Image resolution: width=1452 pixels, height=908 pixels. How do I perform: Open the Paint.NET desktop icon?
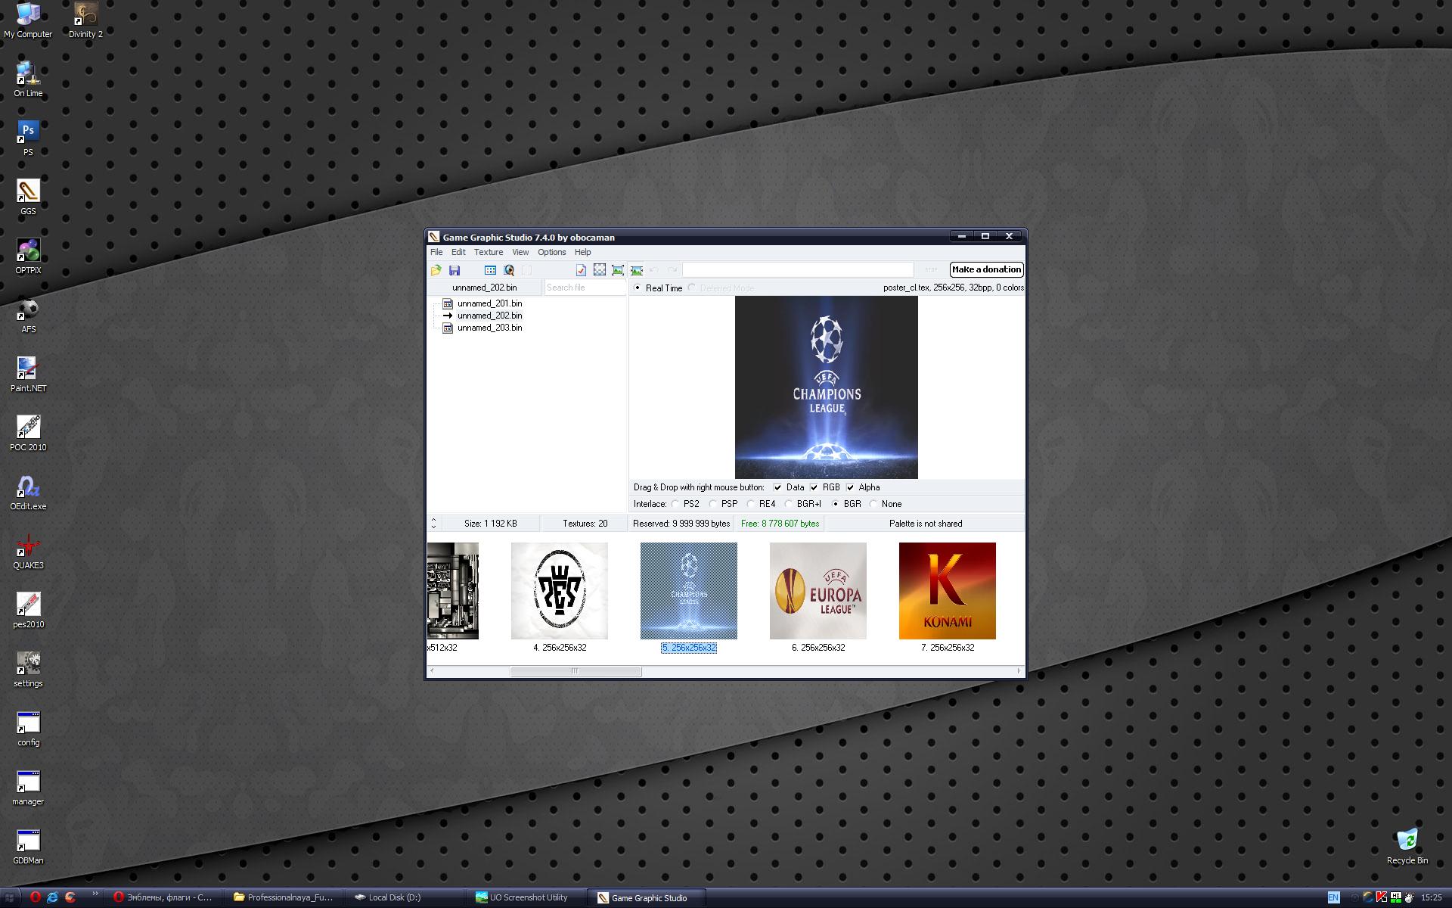[28, 374]
